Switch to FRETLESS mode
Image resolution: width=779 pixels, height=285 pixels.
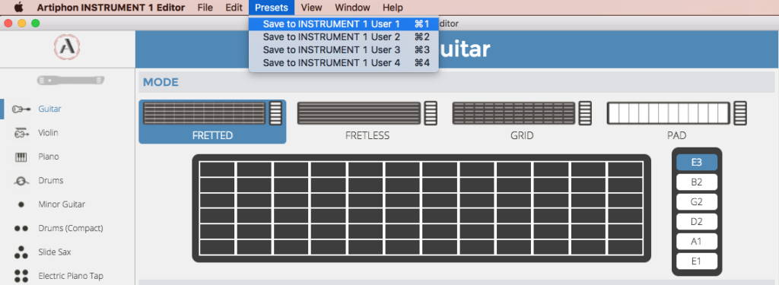tap(367, 122)
